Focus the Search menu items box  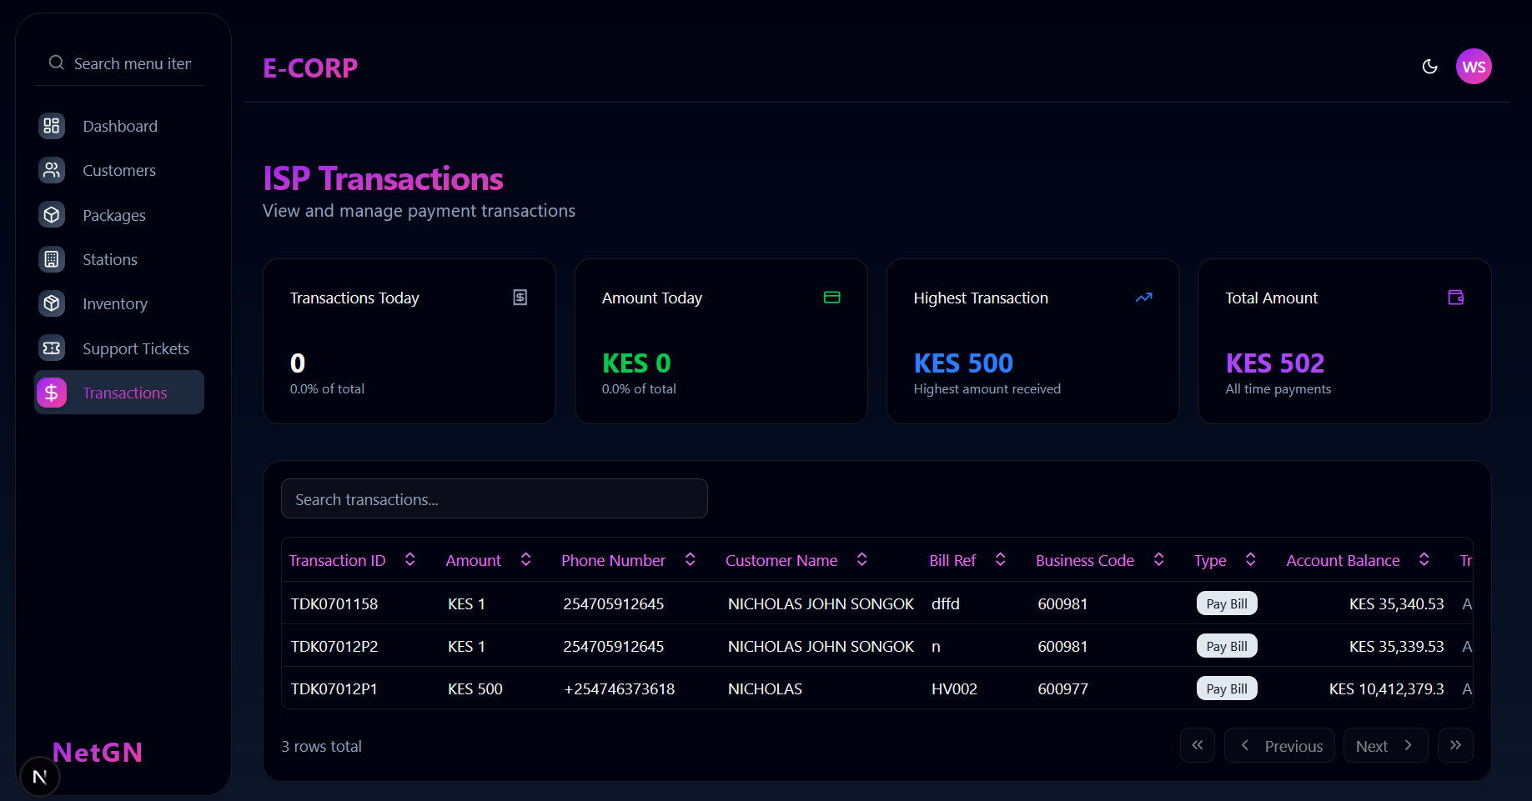coord(132,63)
